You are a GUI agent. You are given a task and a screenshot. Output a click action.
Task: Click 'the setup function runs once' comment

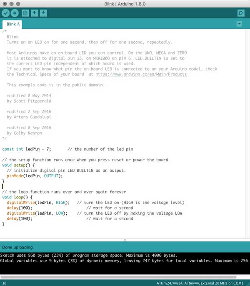point(85,160)
